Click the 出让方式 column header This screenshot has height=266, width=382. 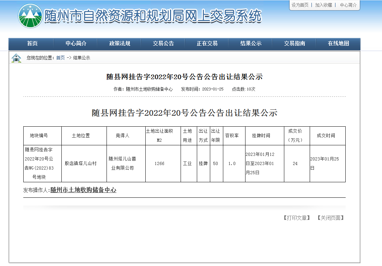203,135
